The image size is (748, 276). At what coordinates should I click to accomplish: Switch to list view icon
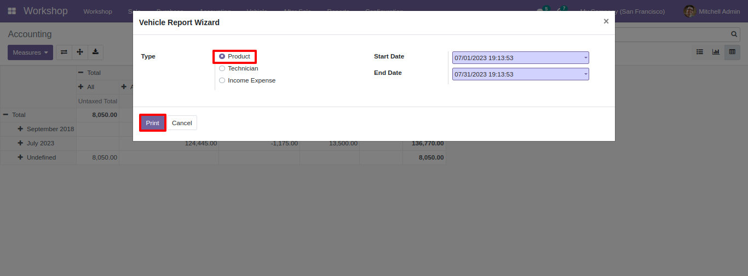pyautogui.click(x=700, y=52)
